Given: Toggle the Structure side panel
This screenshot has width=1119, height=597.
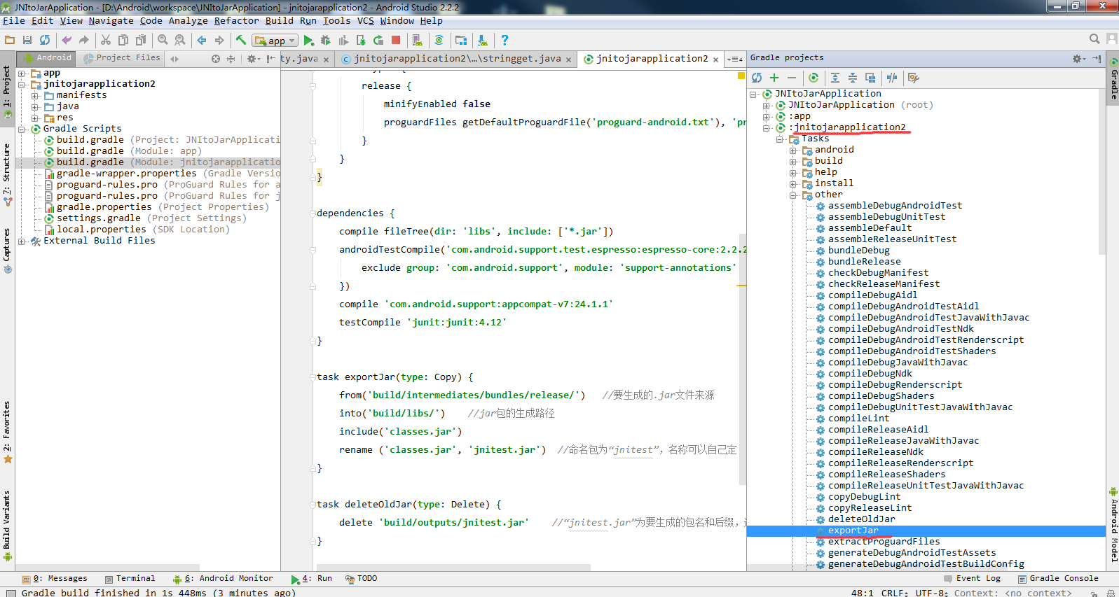Looking at the screenshot, I should tap(7, 175).
